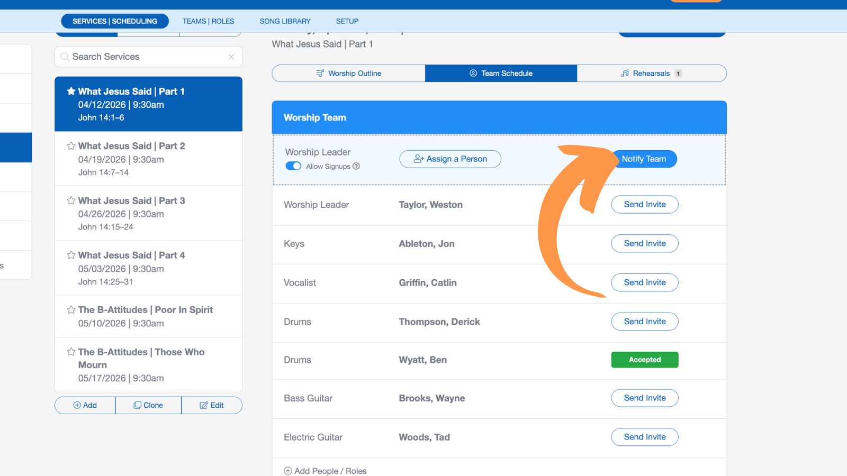
Task: Toggle the Allow Signups switch off
Action: coord(293,166)
